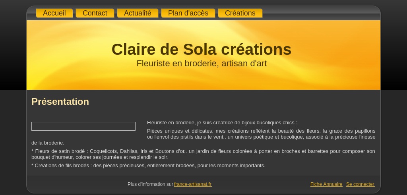View the Créations tab
The height and width of the screenshot is (195, 407).
[240, 13]
